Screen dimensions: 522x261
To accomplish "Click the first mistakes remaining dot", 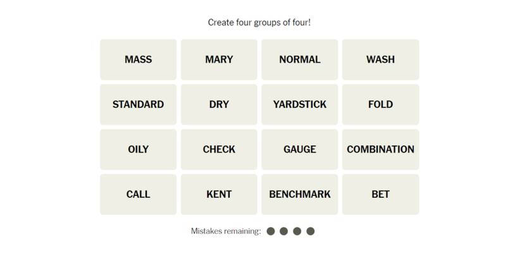I will (x=271, y=231).
